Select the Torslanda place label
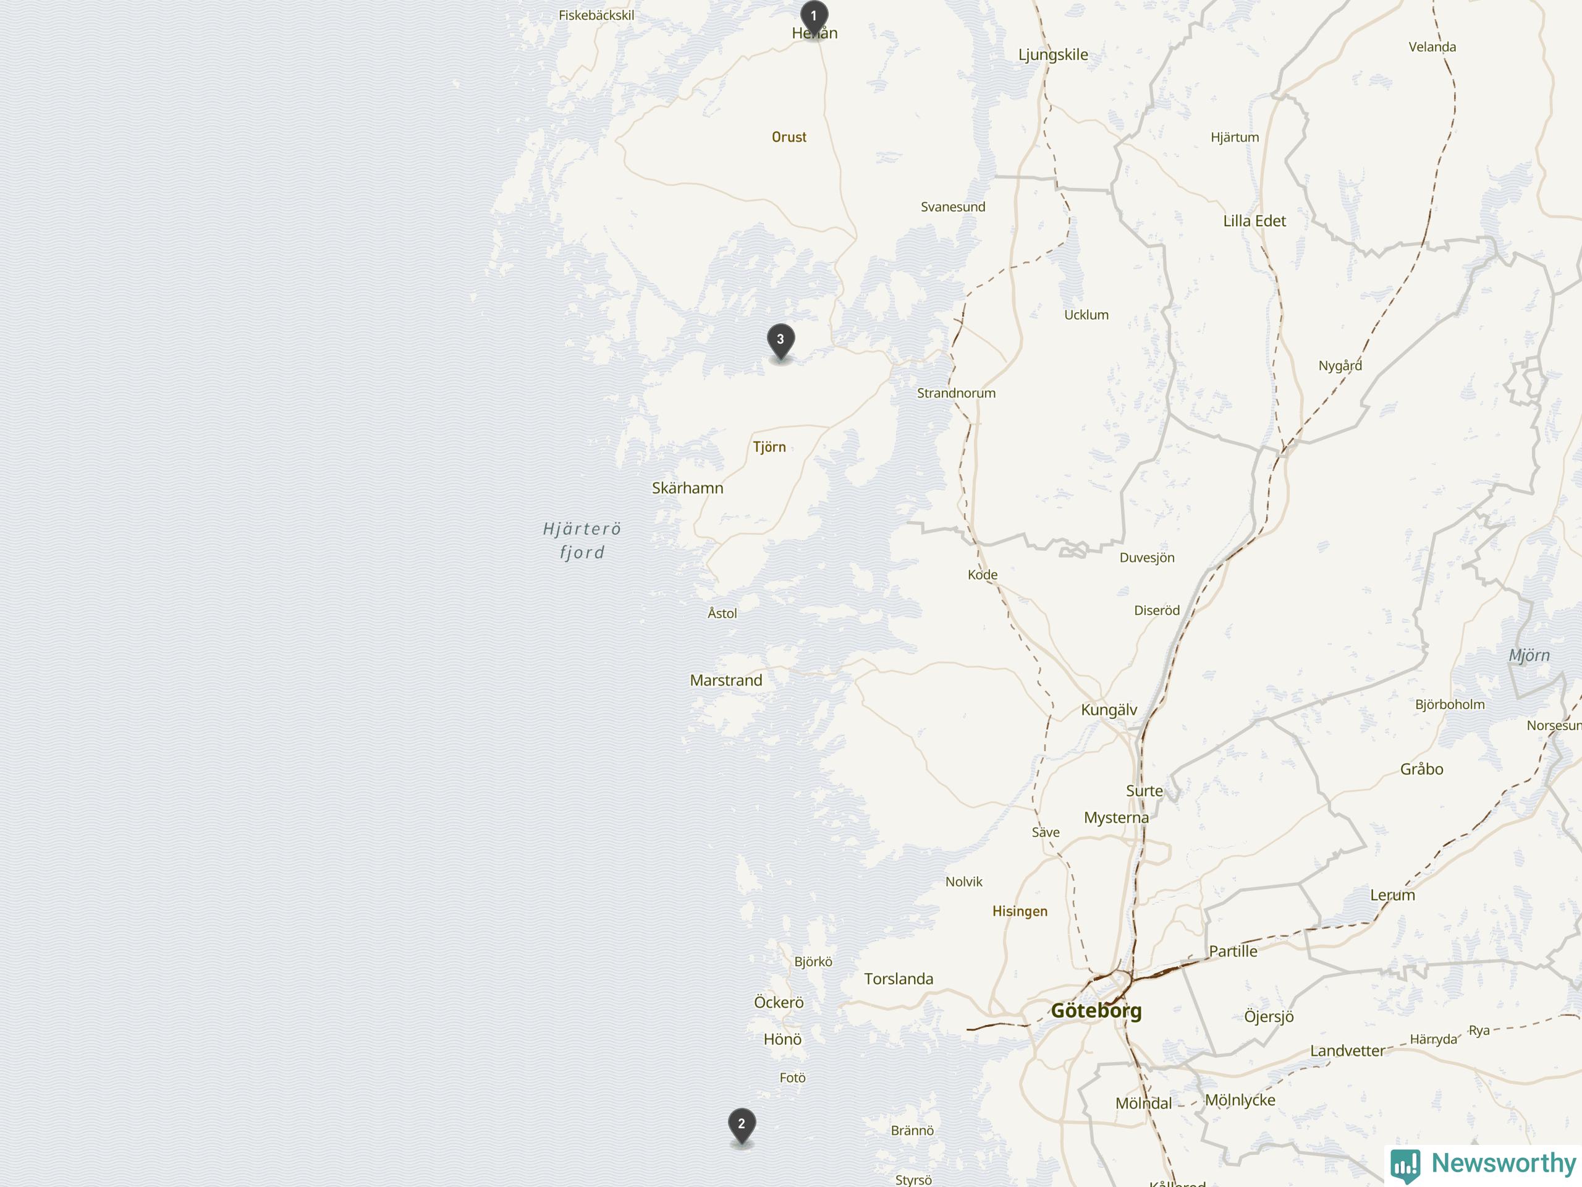Viewport: 1582px width, 1187px height. tap(899, 979)
